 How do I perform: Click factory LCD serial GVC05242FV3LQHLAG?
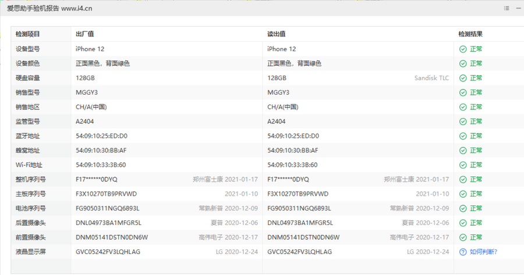[x=108, y=252]
